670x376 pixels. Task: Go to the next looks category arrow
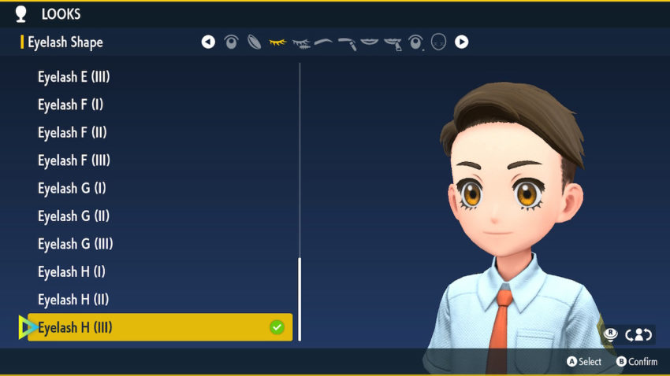click(x=461, y=42)
